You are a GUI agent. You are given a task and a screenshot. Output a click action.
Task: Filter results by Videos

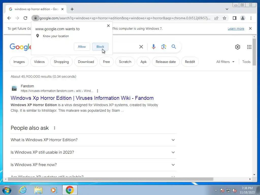39,62
